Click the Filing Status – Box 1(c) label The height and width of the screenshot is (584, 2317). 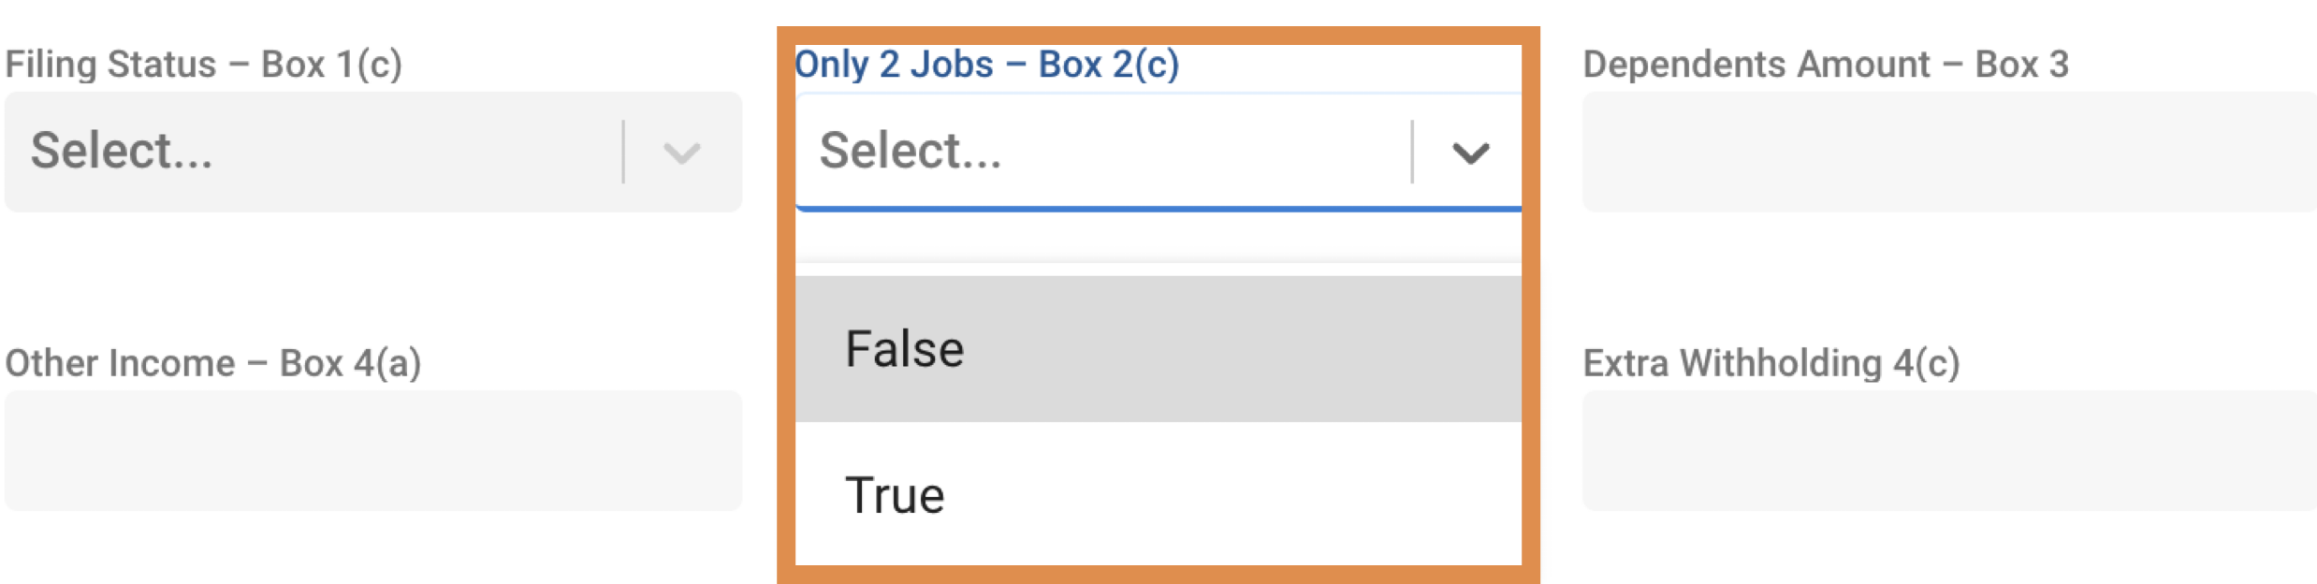pyautogui.click(x=203, y=65)
